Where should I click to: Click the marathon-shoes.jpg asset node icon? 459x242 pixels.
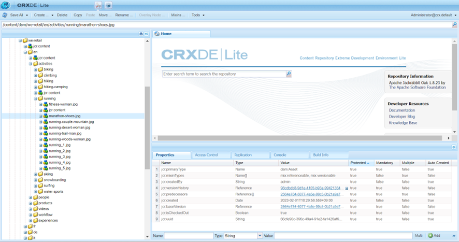(x=46, y=116)
